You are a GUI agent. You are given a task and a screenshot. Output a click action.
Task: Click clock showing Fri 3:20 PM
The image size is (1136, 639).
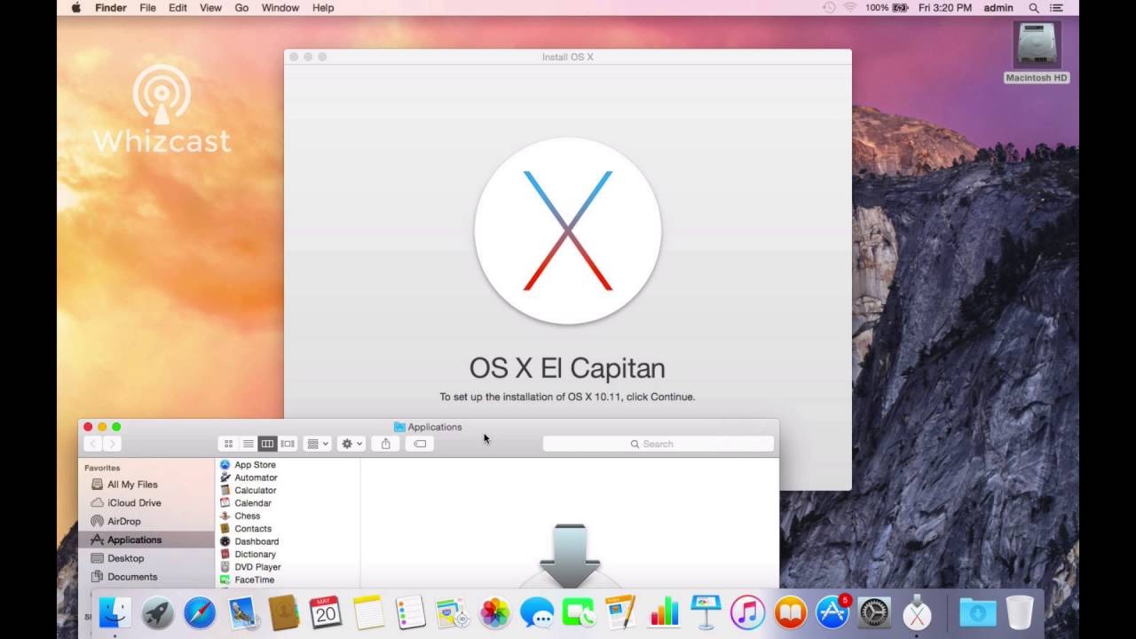click(945, 8)
